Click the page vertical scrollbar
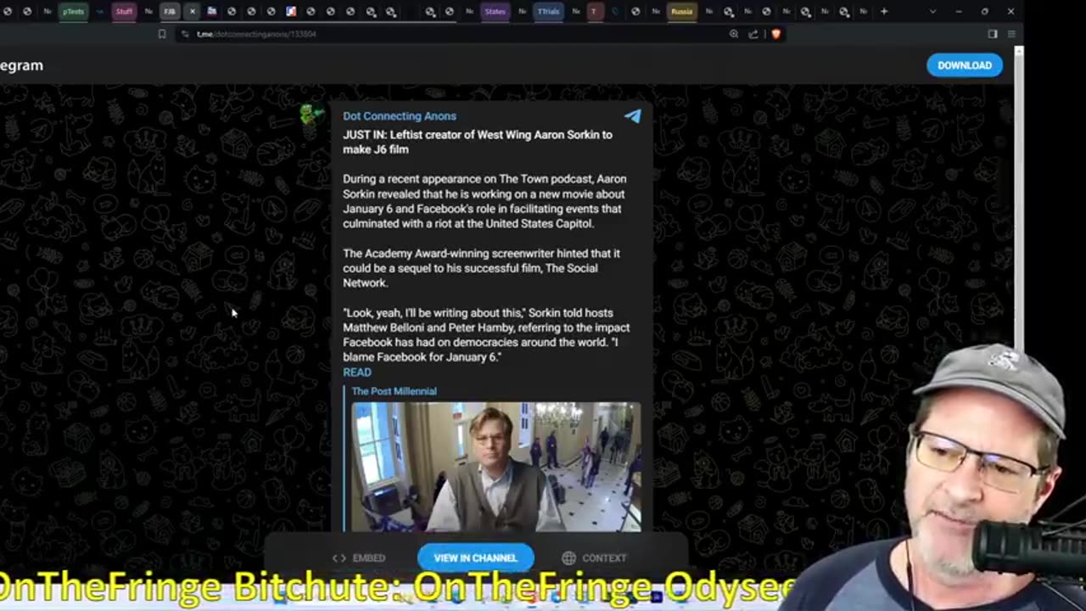Screen dimensions: 1086x611 1019,199
